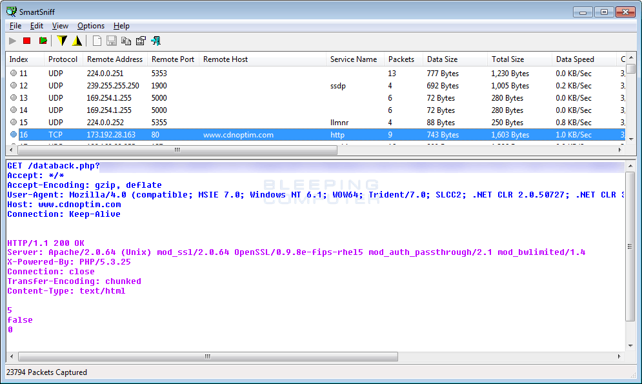Select address 239.255.255.250 in row 12
The width and height of the screenshot is (642, 384).
coord(113,86)
